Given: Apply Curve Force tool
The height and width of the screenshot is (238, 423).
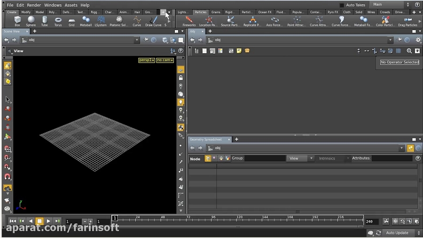Looking at the screenshot, I should point(341,21).
